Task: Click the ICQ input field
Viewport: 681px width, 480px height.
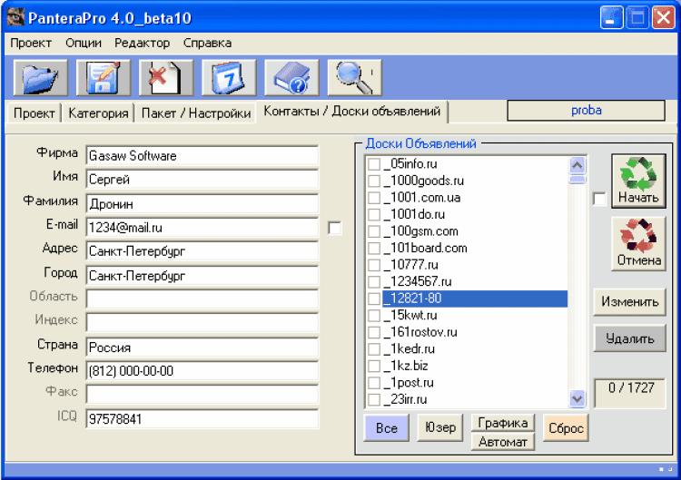Action: [202, 419]
